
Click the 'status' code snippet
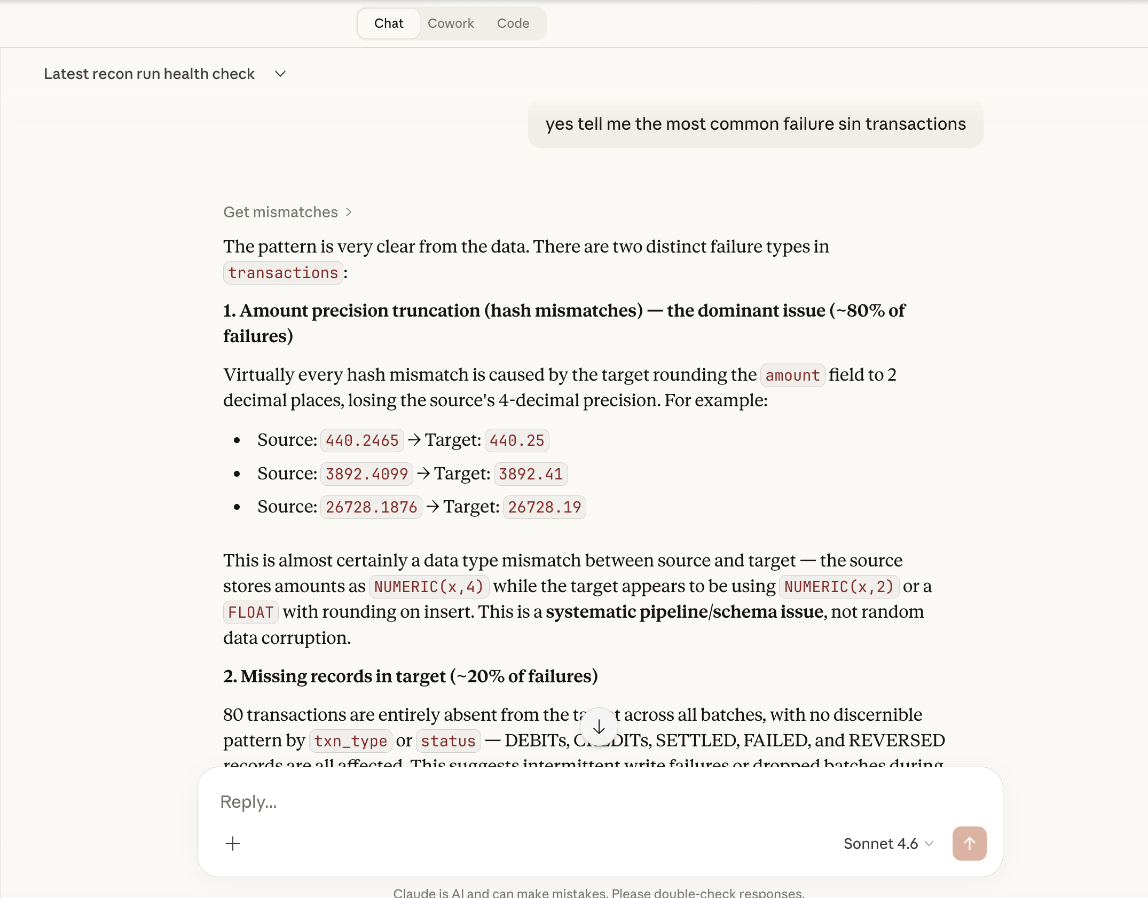tap(448, 741)
